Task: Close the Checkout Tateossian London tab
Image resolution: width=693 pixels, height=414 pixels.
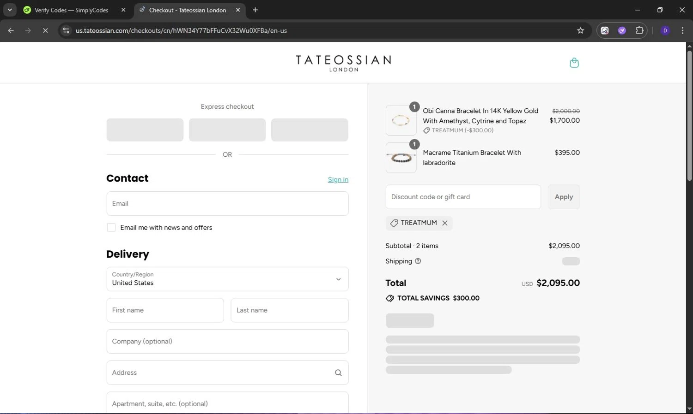Action: tap(238, 10)
